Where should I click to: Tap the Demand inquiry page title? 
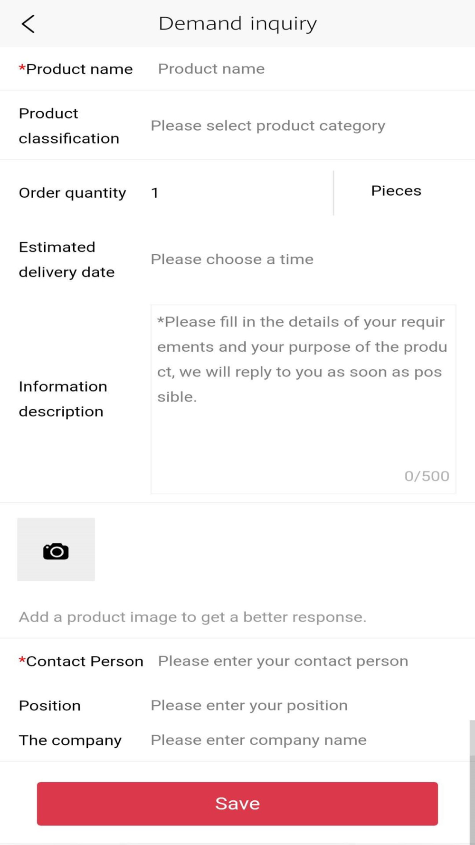237,24
